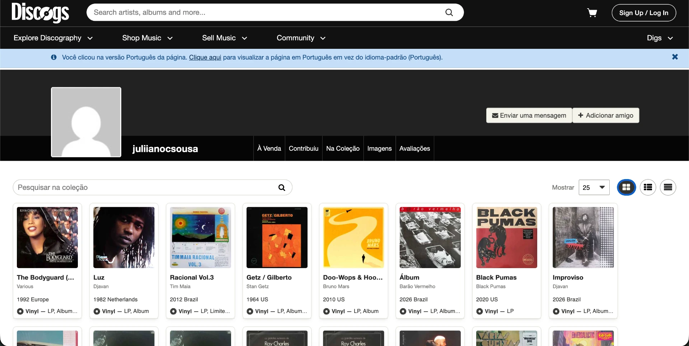Open the Bruno Mars artist link

click(x=336, y=286)
